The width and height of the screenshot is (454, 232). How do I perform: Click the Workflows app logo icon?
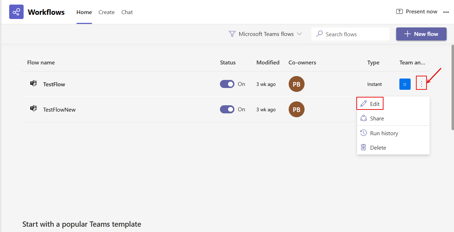16,12
